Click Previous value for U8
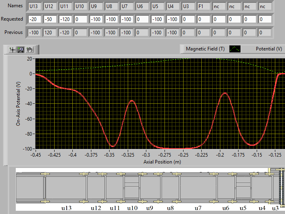This screenshot has height=214, width=285. coord(111,33)
